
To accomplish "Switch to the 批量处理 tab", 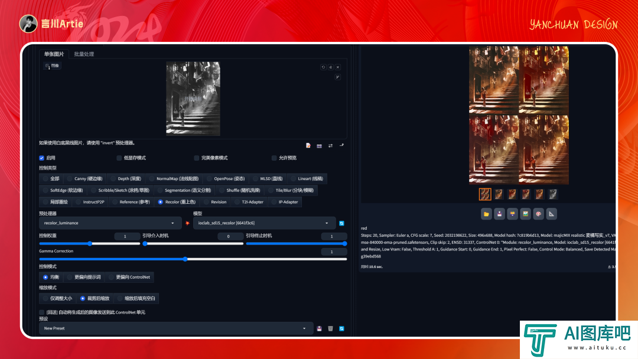I will point(84,54).
